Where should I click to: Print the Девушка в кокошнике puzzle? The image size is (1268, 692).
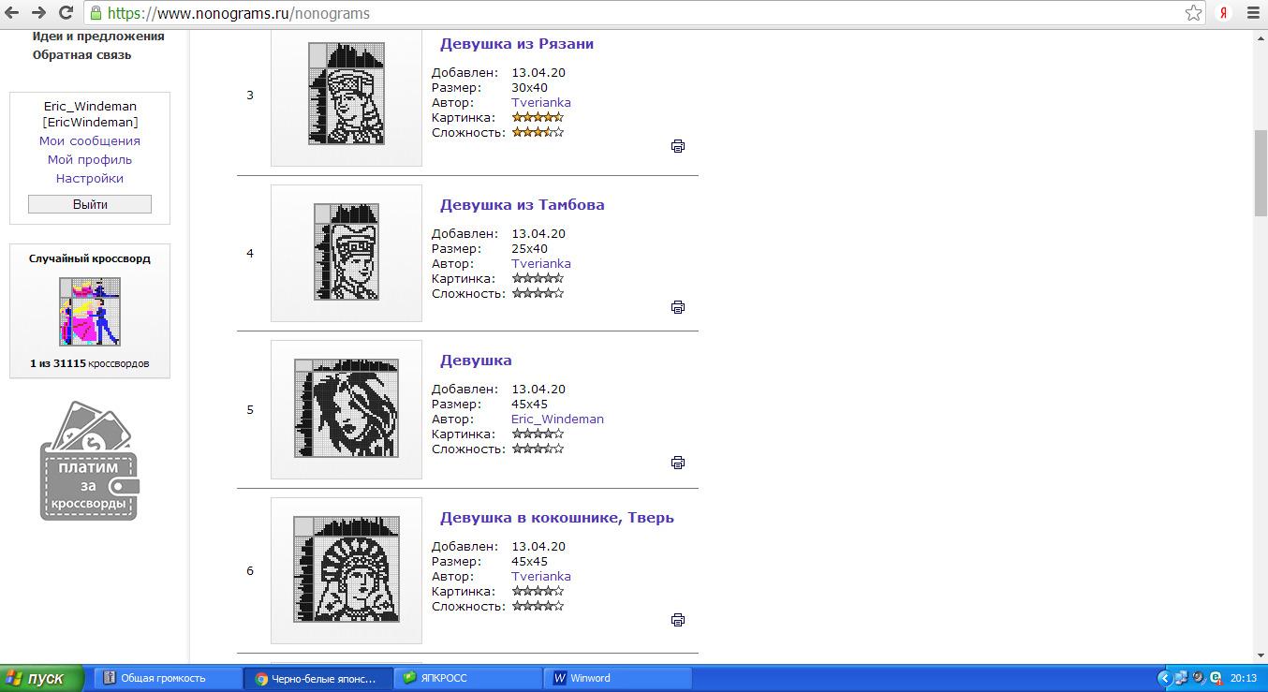tap(678, 620)
